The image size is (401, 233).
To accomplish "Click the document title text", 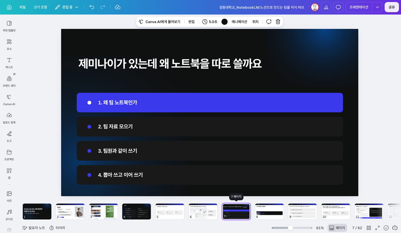I will [261, 7].
